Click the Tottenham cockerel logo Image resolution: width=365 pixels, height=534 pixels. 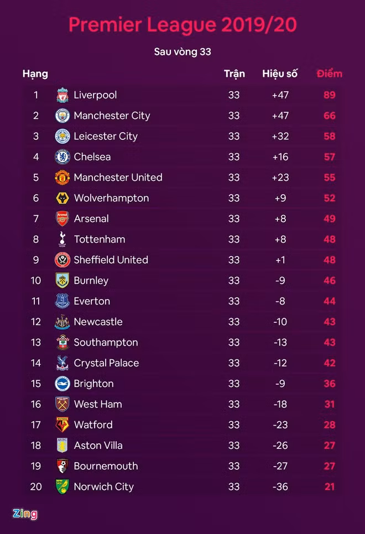point(62,239)
